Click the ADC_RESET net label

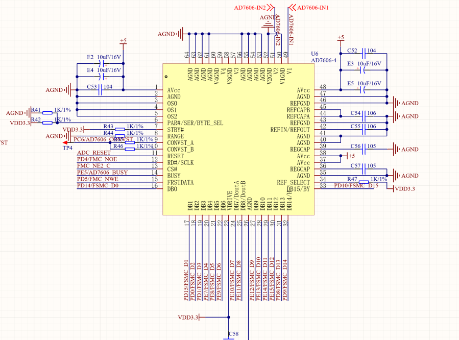point(93,153)
